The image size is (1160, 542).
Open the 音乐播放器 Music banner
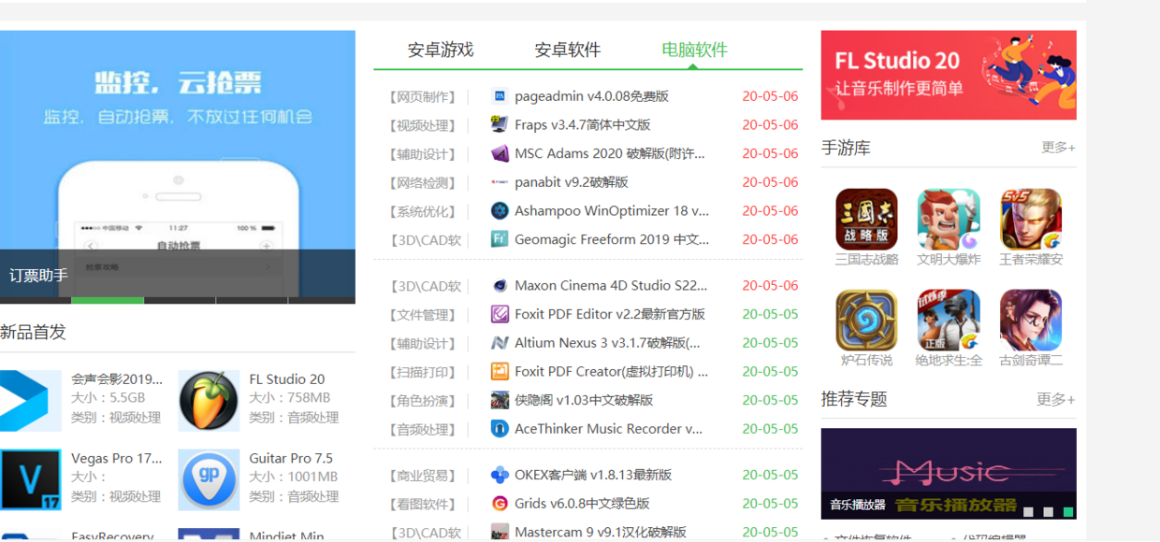pos(949,473)
